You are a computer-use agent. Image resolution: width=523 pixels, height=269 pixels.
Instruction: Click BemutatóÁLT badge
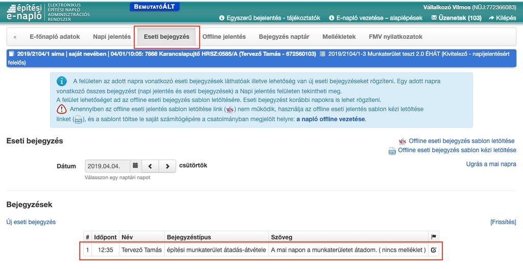154,7
